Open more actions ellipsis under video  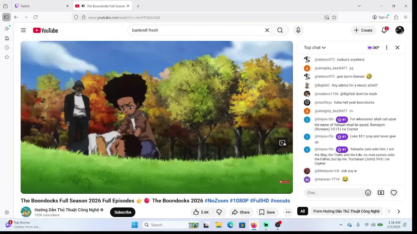point(288,212)
